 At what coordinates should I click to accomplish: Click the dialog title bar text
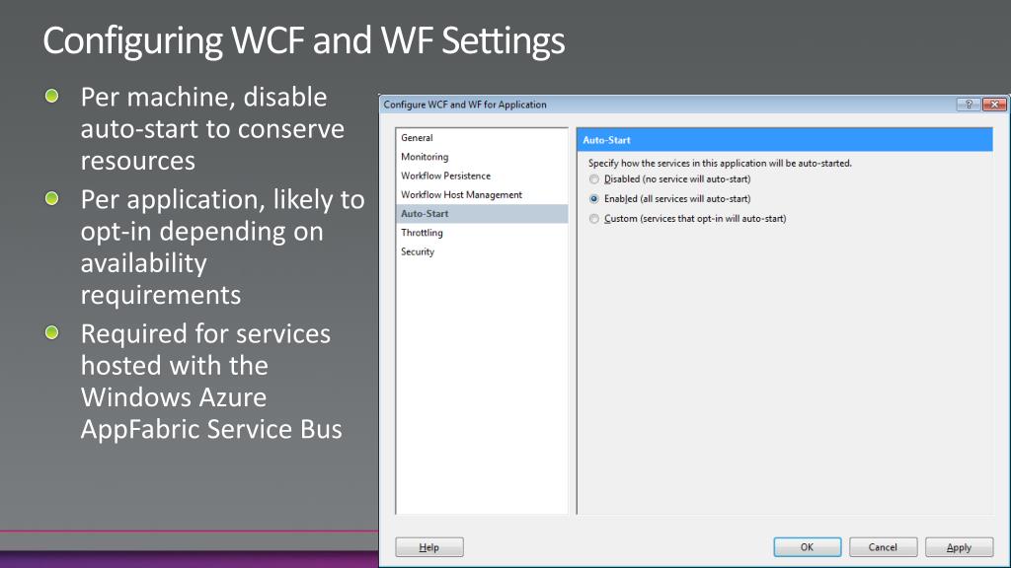[x=465, y=105]
